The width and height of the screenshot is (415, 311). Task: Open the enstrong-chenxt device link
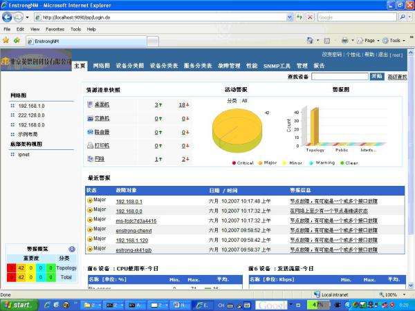coord(133,231)
